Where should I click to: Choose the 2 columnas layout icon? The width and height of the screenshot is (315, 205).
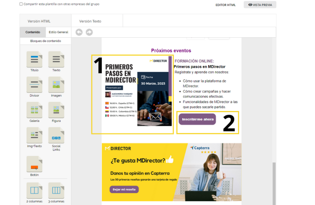point(34,190)
